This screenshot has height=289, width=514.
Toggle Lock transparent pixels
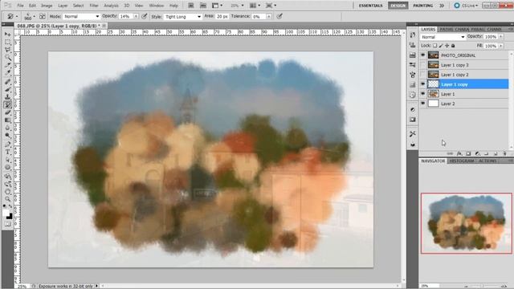point(434,46)
